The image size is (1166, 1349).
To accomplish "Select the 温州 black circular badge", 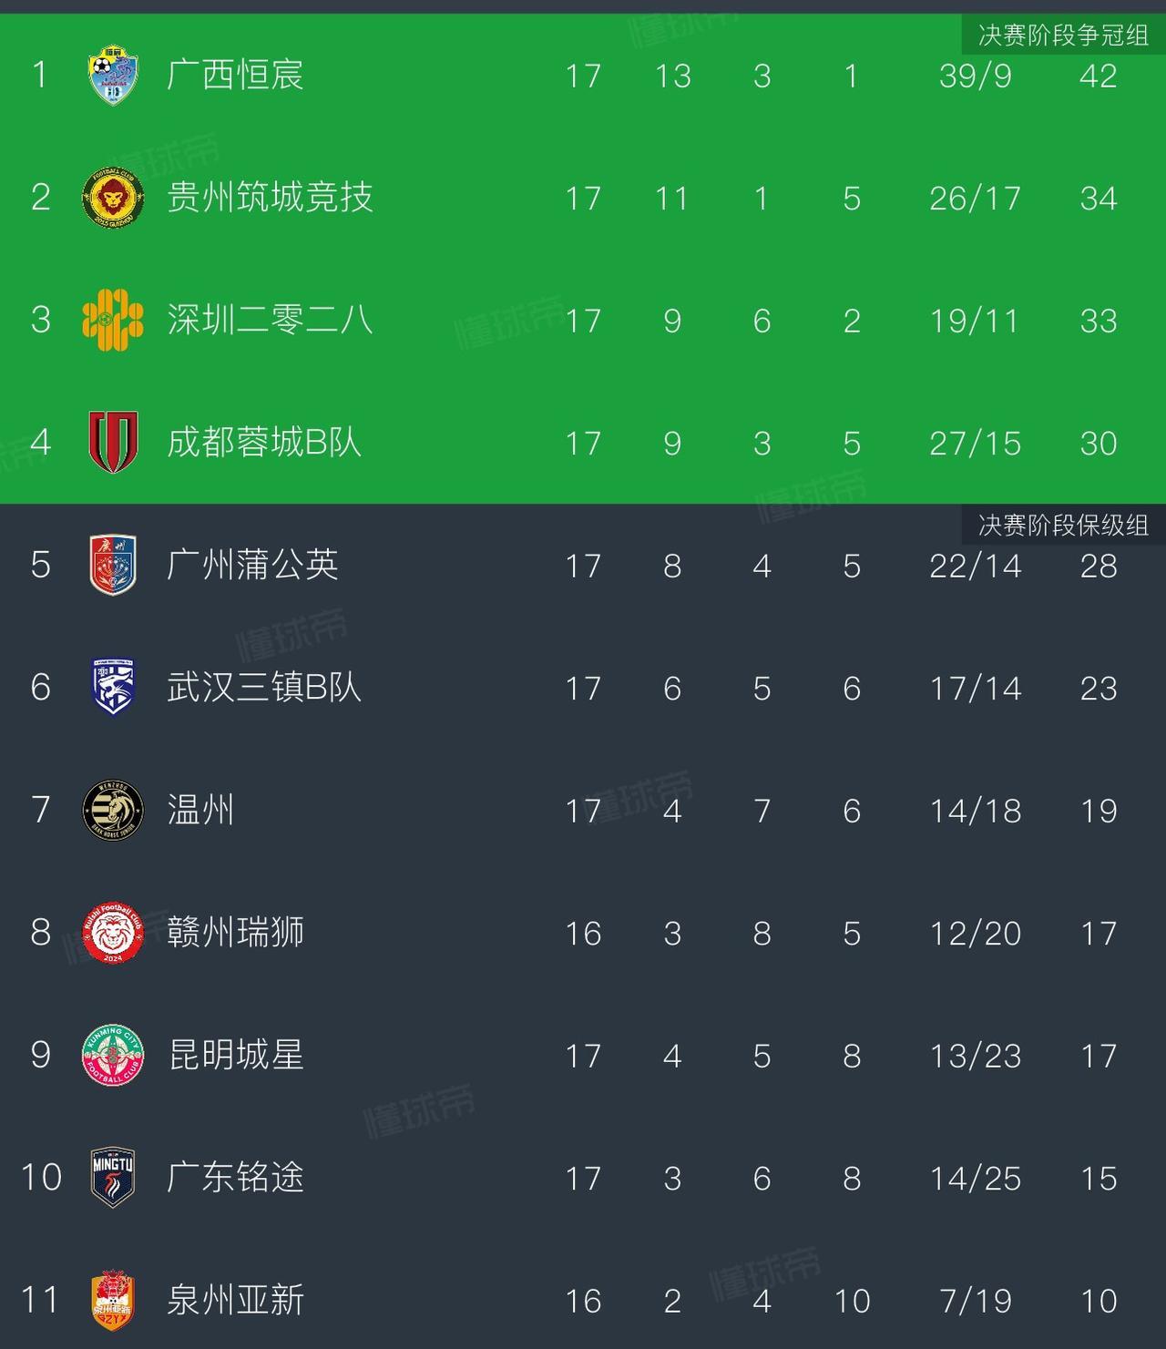I will click(113, 810).
